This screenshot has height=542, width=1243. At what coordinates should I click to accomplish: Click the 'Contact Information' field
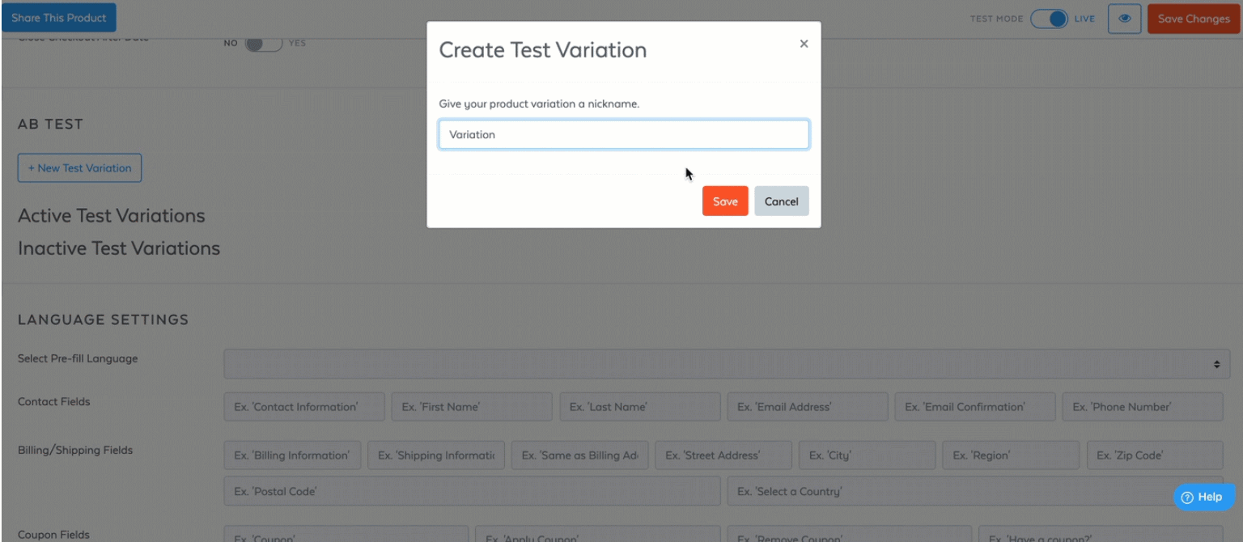coord(303,407)
